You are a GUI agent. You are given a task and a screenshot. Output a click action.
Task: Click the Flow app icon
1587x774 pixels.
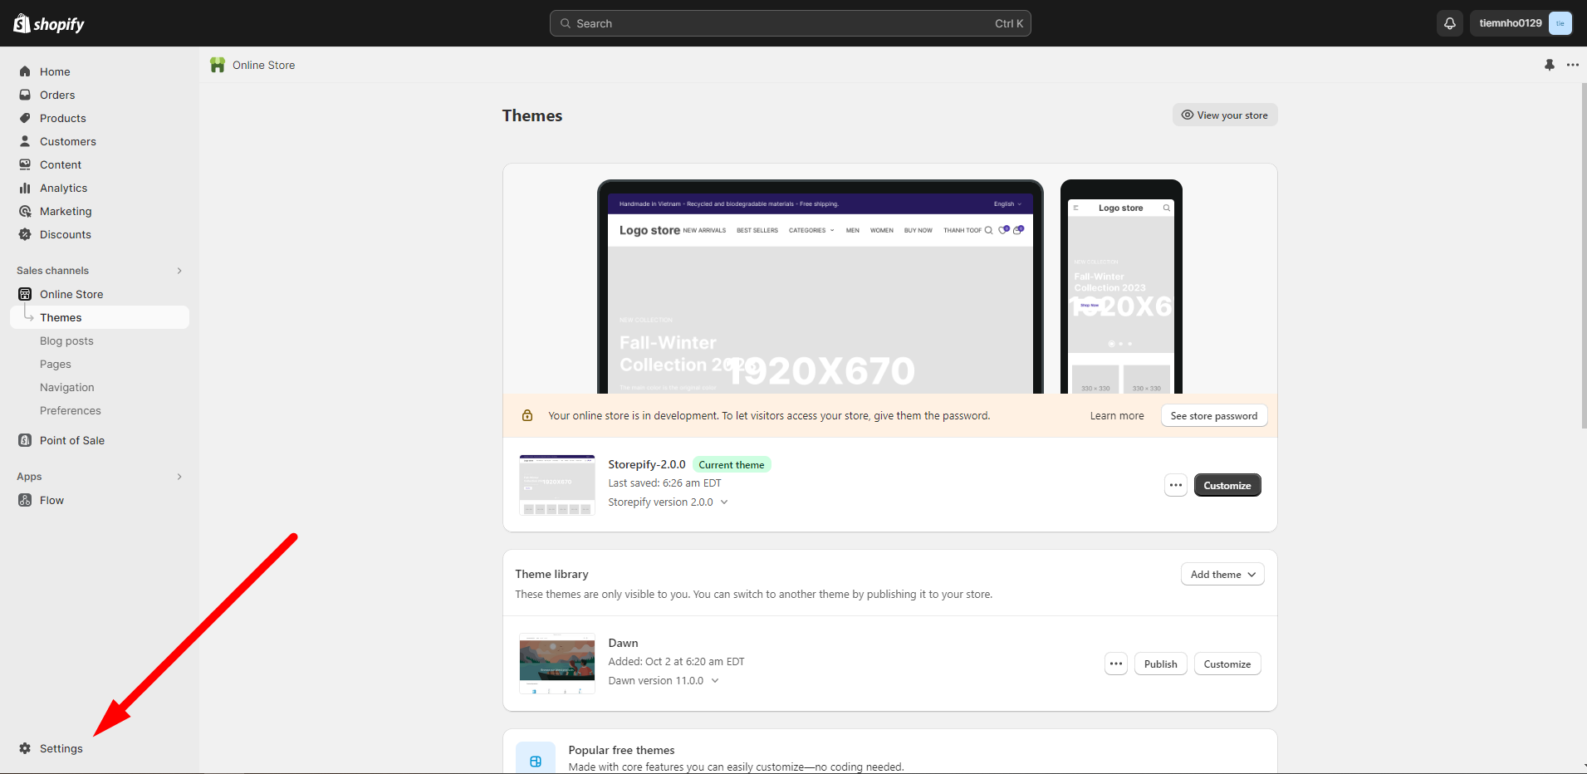[x=25, y=500]
